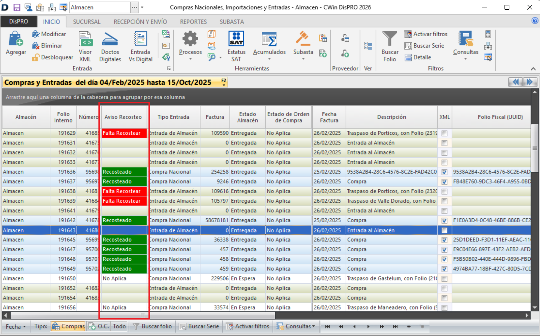The height and width of the screenshot is (336, 540).
Task: Click the Todo button in bottom bar
Action: [x=119, y=326]
